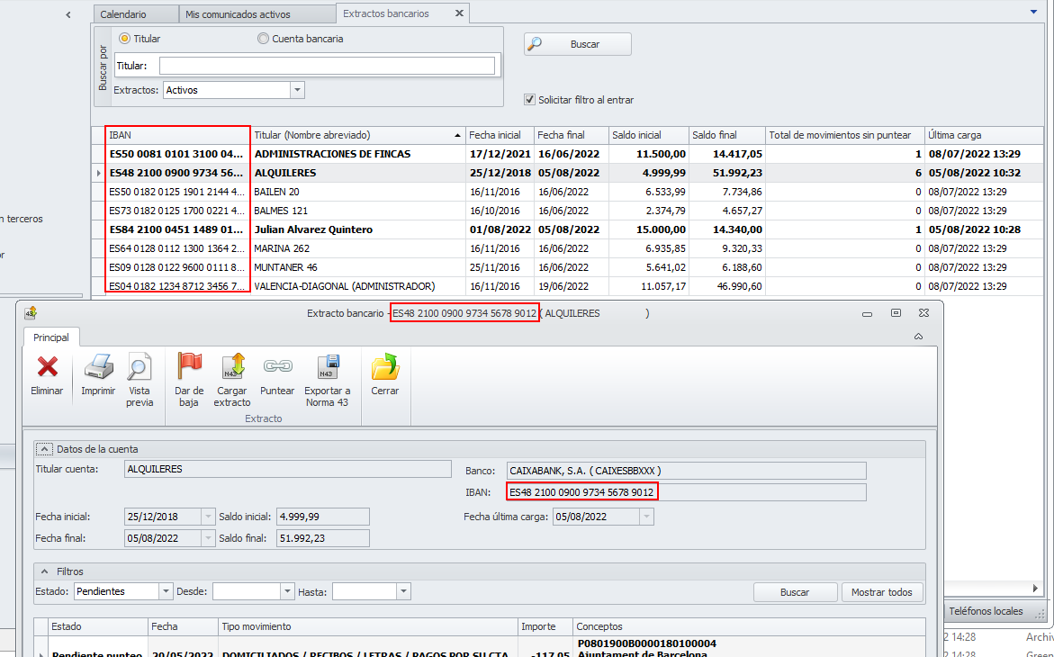Collapse the Datos de la cuenta section
Image resolution: width=1054 pixels, height=657 pixels.
click(x=43, y=448)
